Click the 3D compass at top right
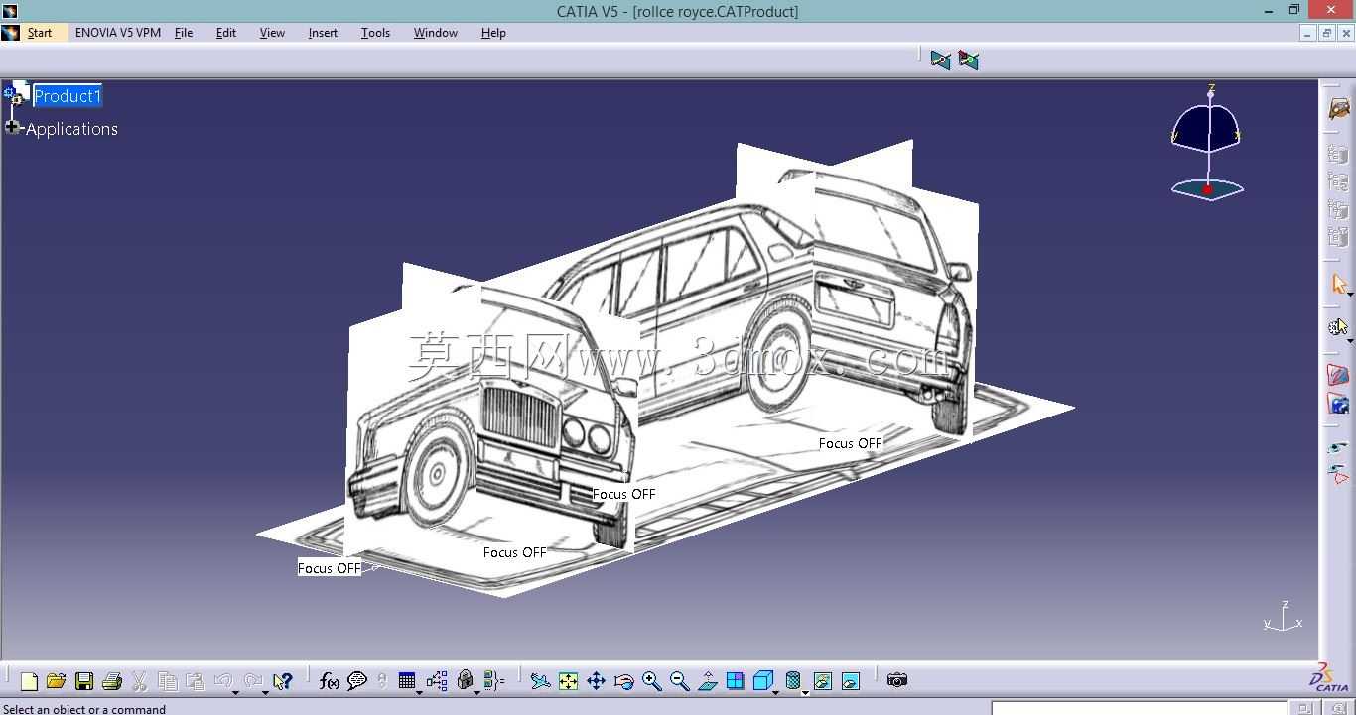 click(1207, 144)
